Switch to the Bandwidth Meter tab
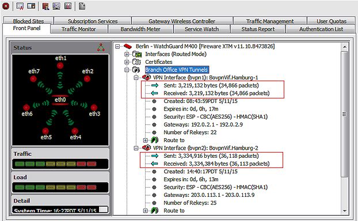The height and width of the screenshot is (221, 358). click(x=140, y=29)
